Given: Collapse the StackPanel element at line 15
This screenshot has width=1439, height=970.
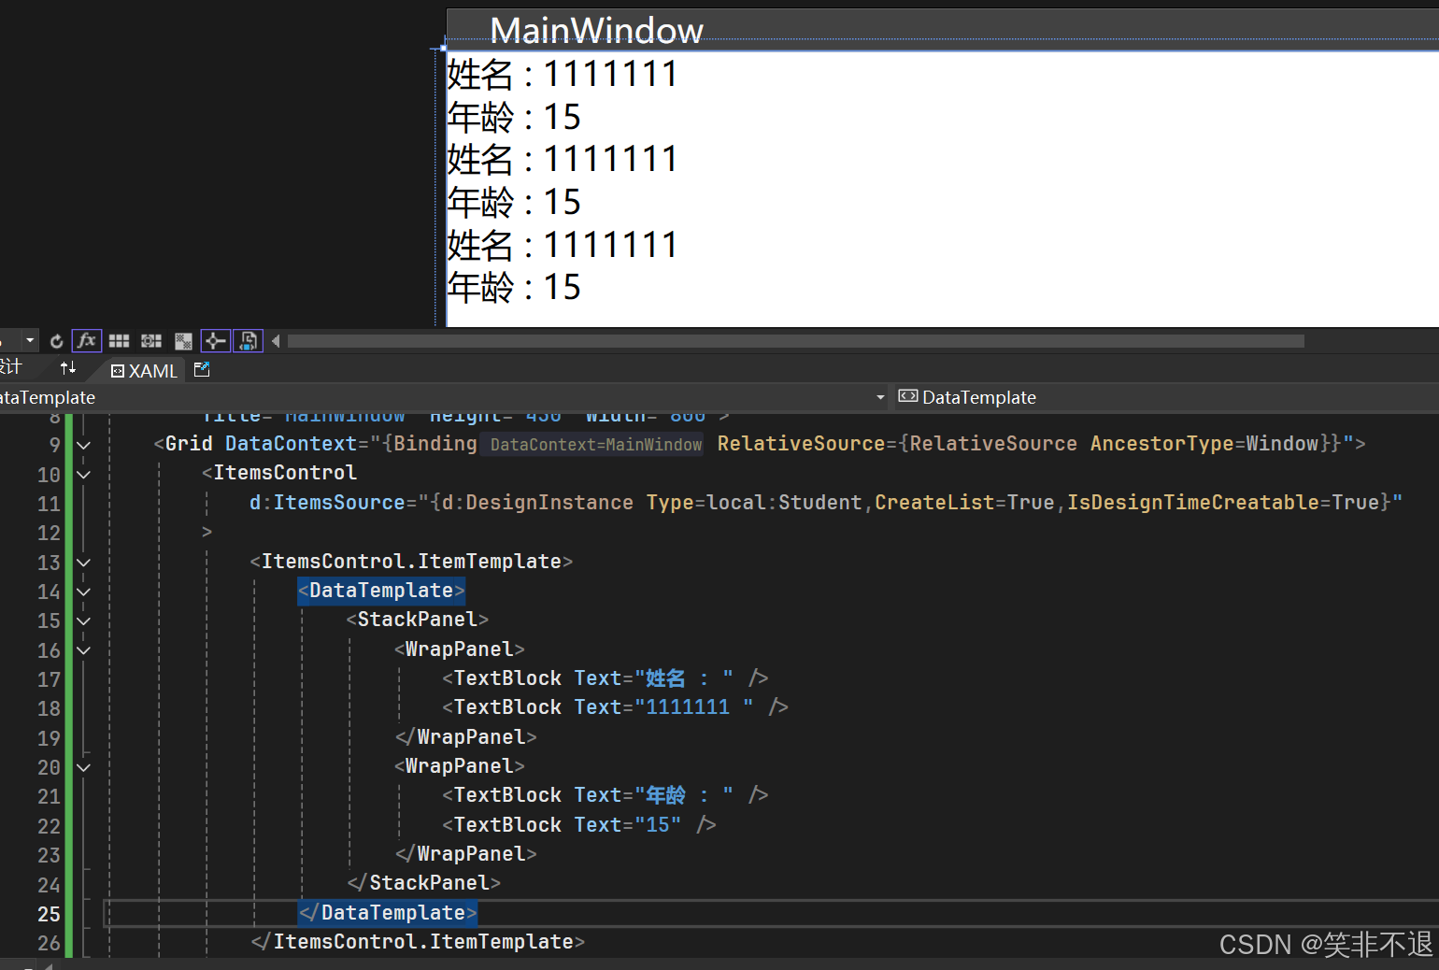Looking at the screenshot, I should 83,621.
